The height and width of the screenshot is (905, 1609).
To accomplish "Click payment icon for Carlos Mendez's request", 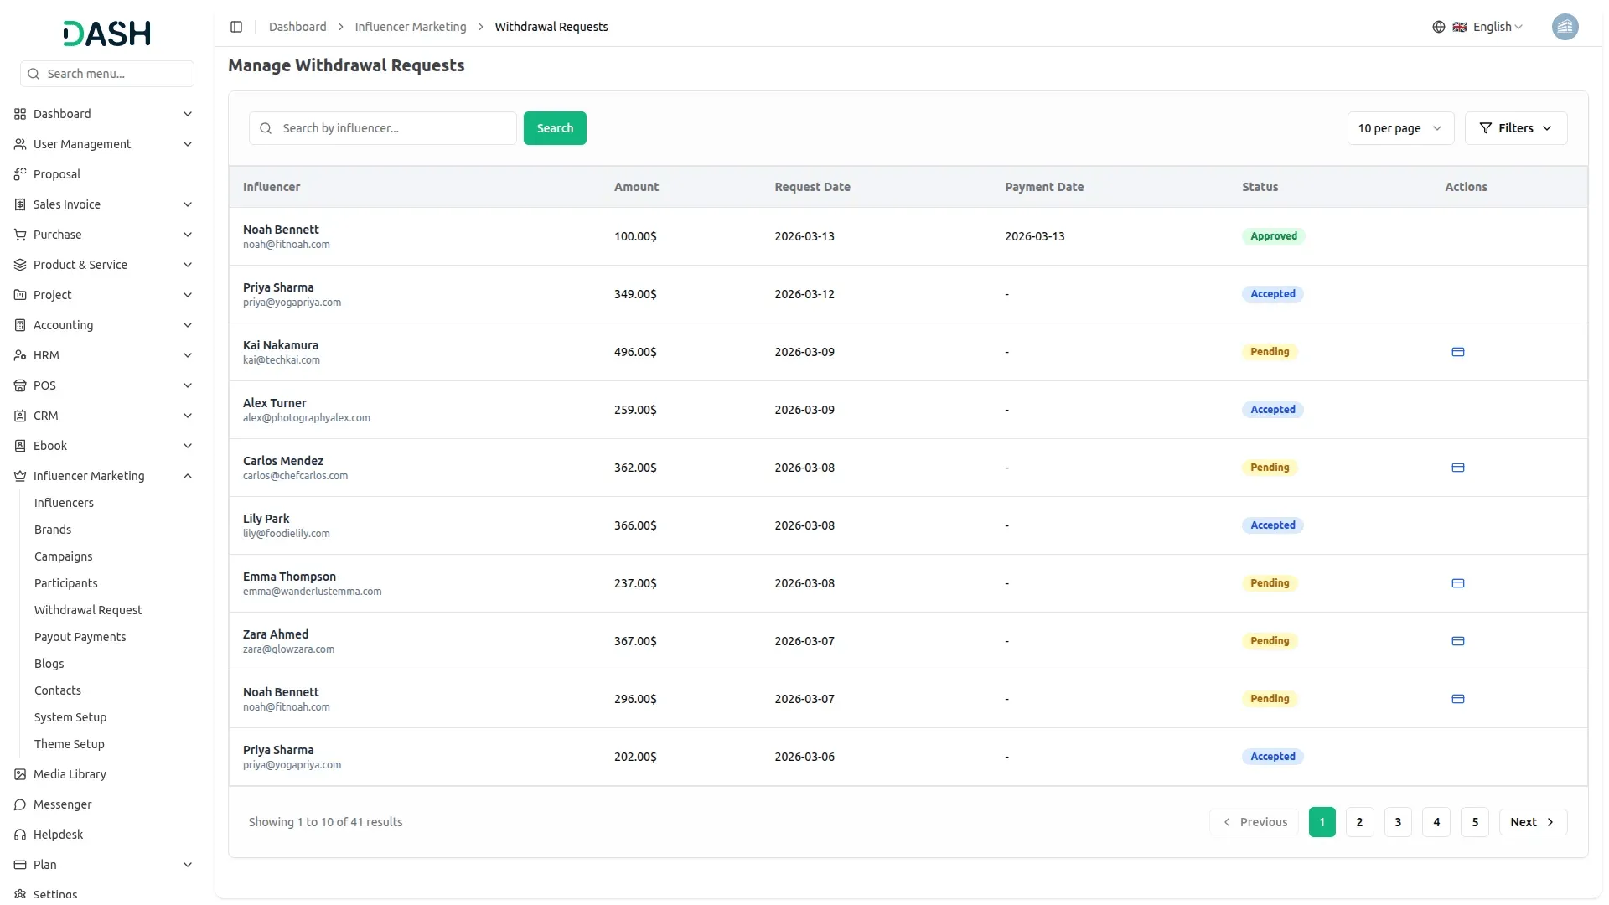I will 1457,468.
